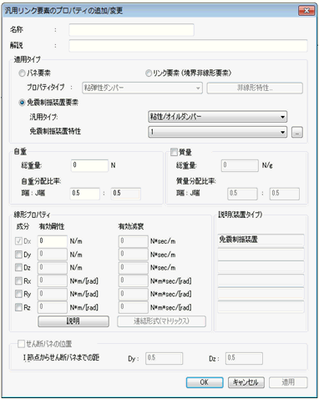Click the 連結形式(マトリックス) button

click(x=161, y=321)
